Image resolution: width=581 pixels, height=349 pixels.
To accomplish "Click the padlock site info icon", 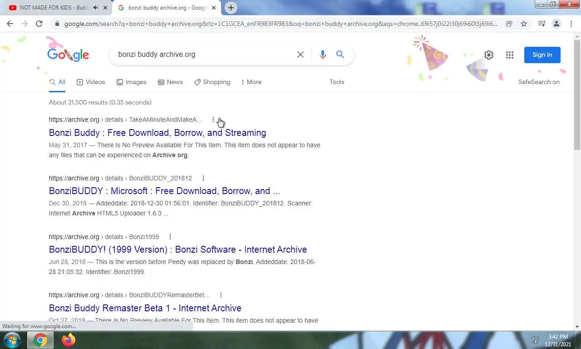I will pyautogui.click(x=56, y=24).
